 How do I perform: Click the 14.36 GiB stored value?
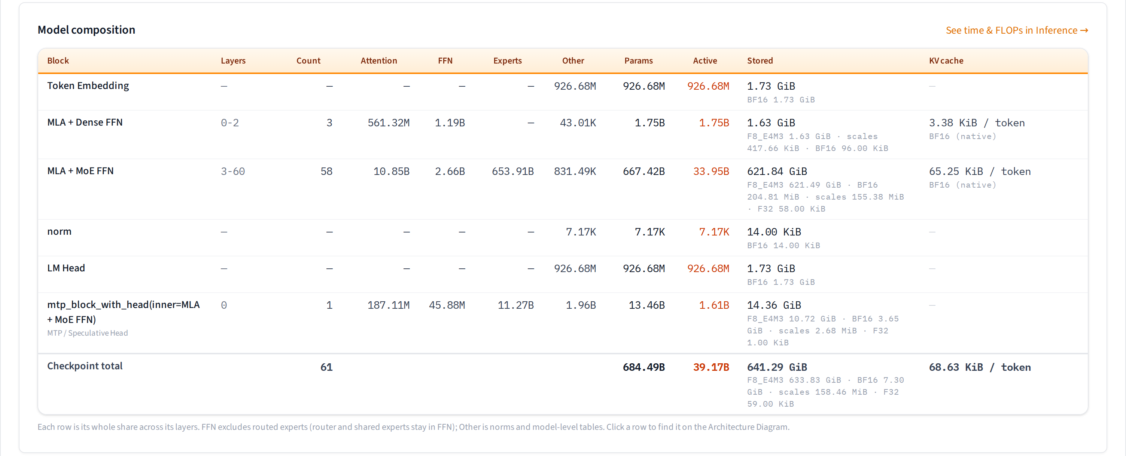pos(774,305)
